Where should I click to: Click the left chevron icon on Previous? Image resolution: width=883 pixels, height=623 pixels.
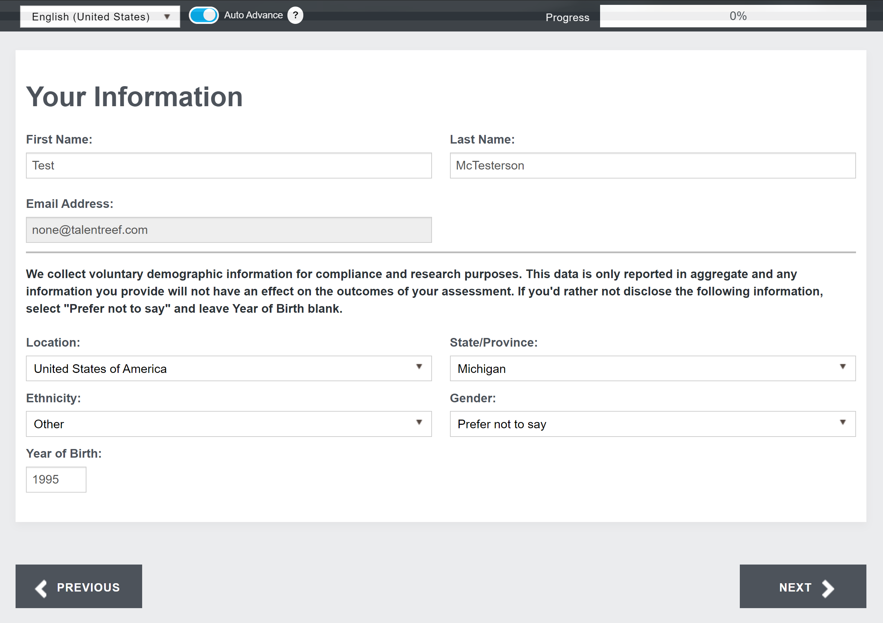(x=41, y=588)
